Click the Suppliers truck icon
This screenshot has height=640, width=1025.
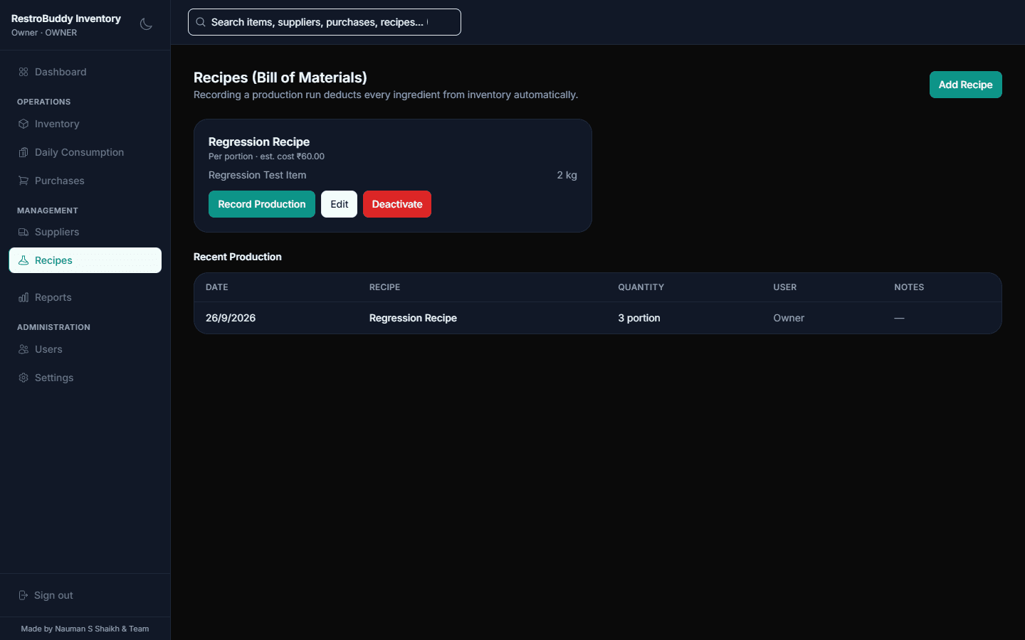(x=23, y=232)
